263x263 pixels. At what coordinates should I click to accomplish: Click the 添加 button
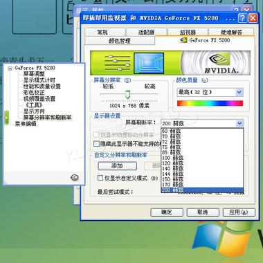click(117, 165)
